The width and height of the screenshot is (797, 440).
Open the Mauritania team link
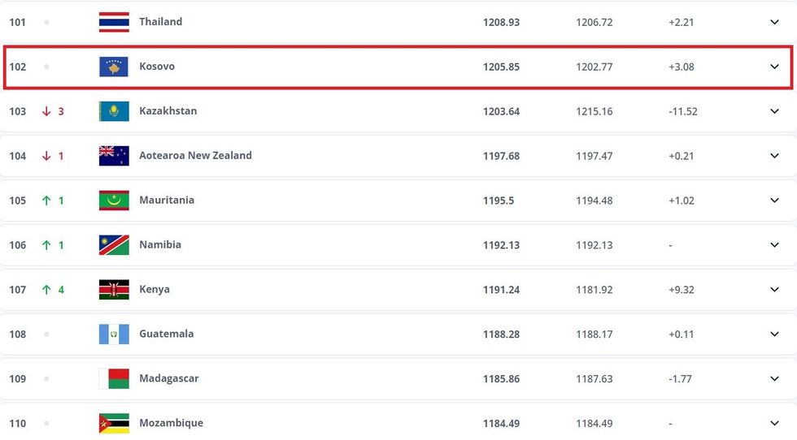tap(167, 201)
